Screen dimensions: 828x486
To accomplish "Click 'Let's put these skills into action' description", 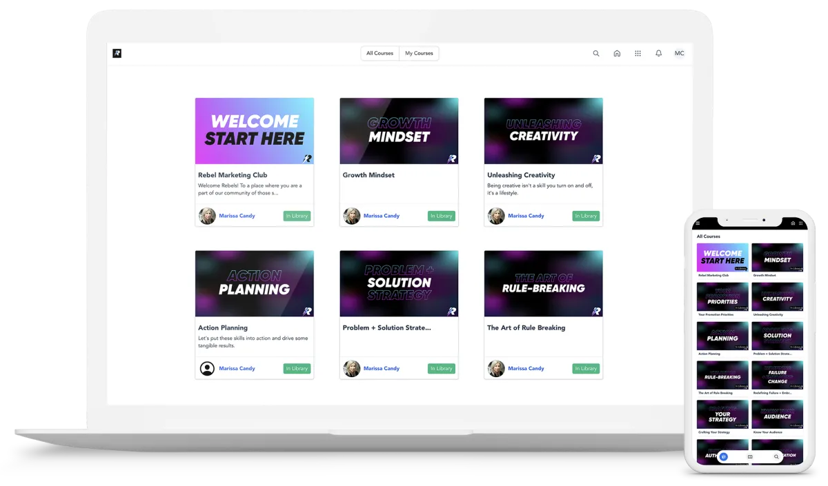I will pos(253,342).
